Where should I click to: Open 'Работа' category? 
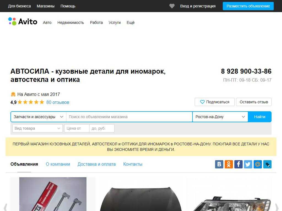(x=96, y=23)
